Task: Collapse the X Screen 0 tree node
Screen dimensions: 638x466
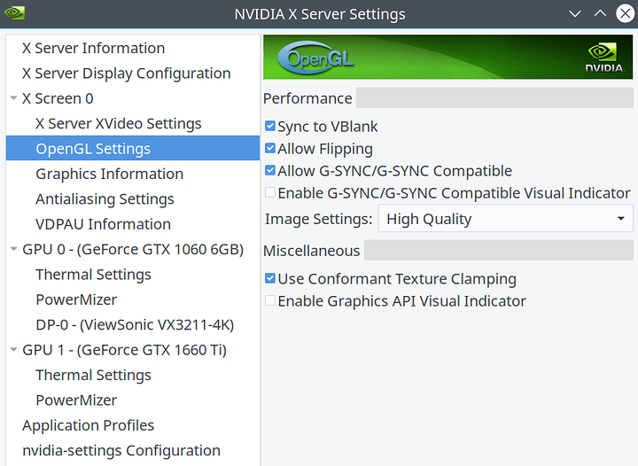Action: 13,98
